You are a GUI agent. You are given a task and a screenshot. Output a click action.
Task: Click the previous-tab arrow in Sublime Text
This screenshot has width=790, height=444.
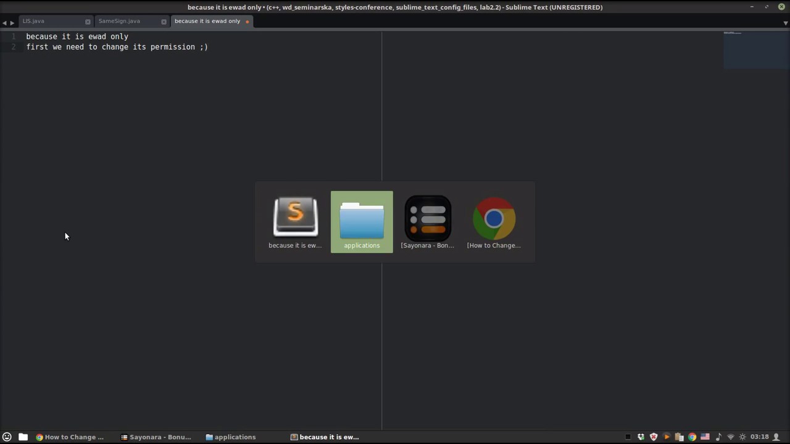(x=4, y=22)
